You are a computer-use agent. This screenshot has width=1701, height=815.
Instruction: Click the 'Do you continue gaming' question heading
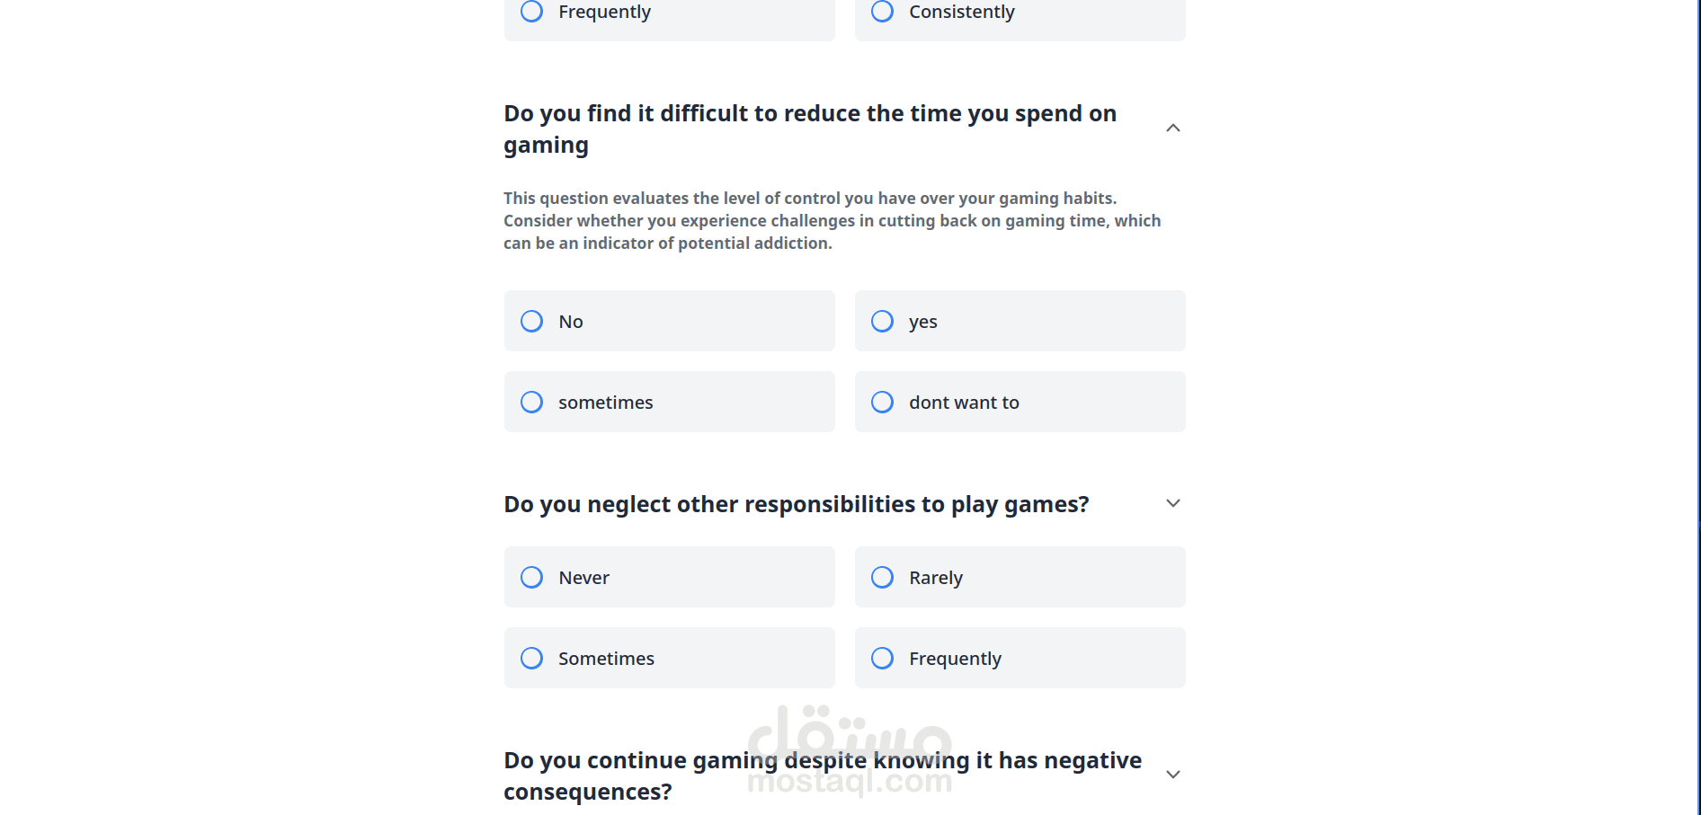(823, 775)
